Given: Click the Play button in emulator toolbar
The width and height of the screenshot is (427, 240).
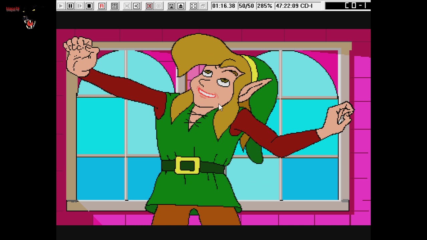Looking at the screenshot, I should [61, 6].
